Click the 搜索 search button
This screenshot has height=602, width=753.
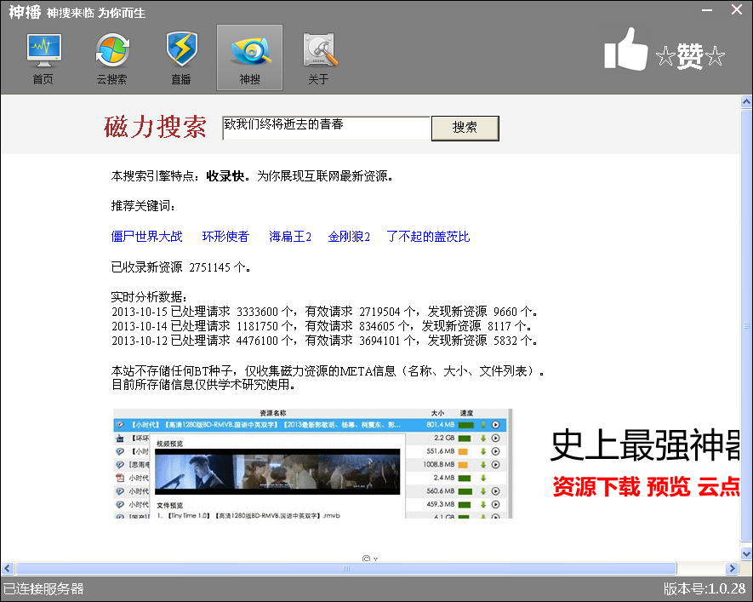[x=465, y=128]
